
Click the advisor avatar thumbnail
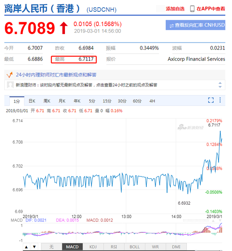point(10,85)
